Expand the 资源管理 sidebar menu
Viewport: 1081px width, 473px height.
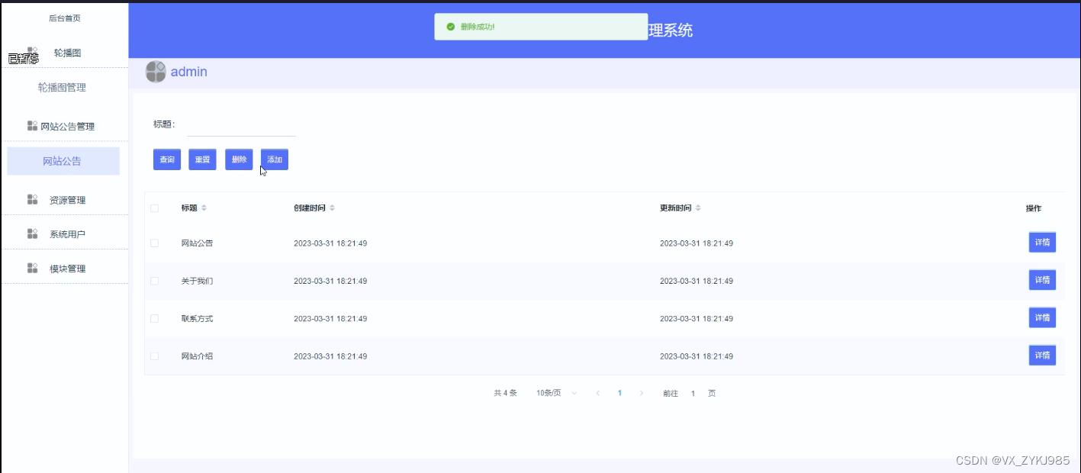click(64, 200)
